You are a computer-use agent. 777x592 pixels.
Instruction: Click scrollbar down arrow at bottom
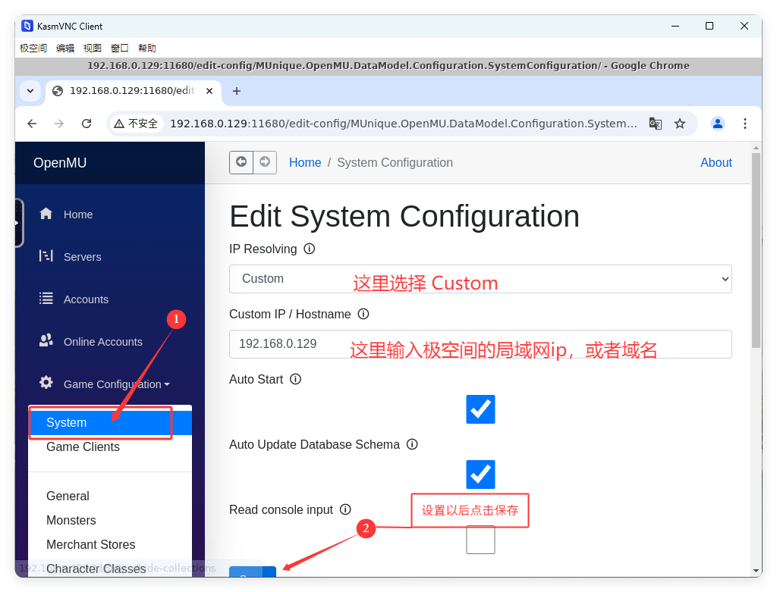pos(756,571)
